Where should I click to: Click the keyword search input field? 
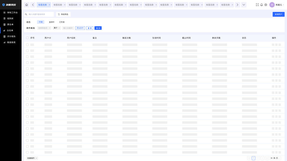[x=40, y=14]
